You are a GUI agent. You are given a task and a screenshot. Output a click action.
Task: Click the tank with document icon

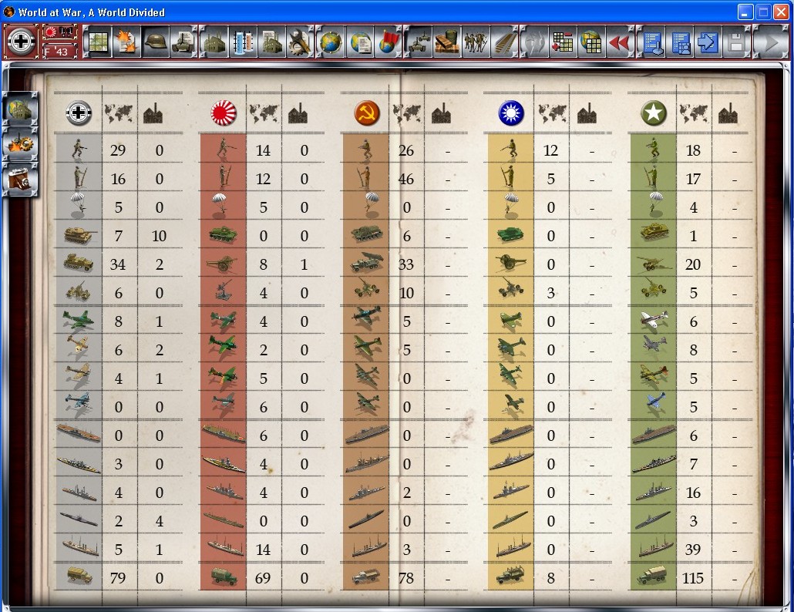coord(183,42)
